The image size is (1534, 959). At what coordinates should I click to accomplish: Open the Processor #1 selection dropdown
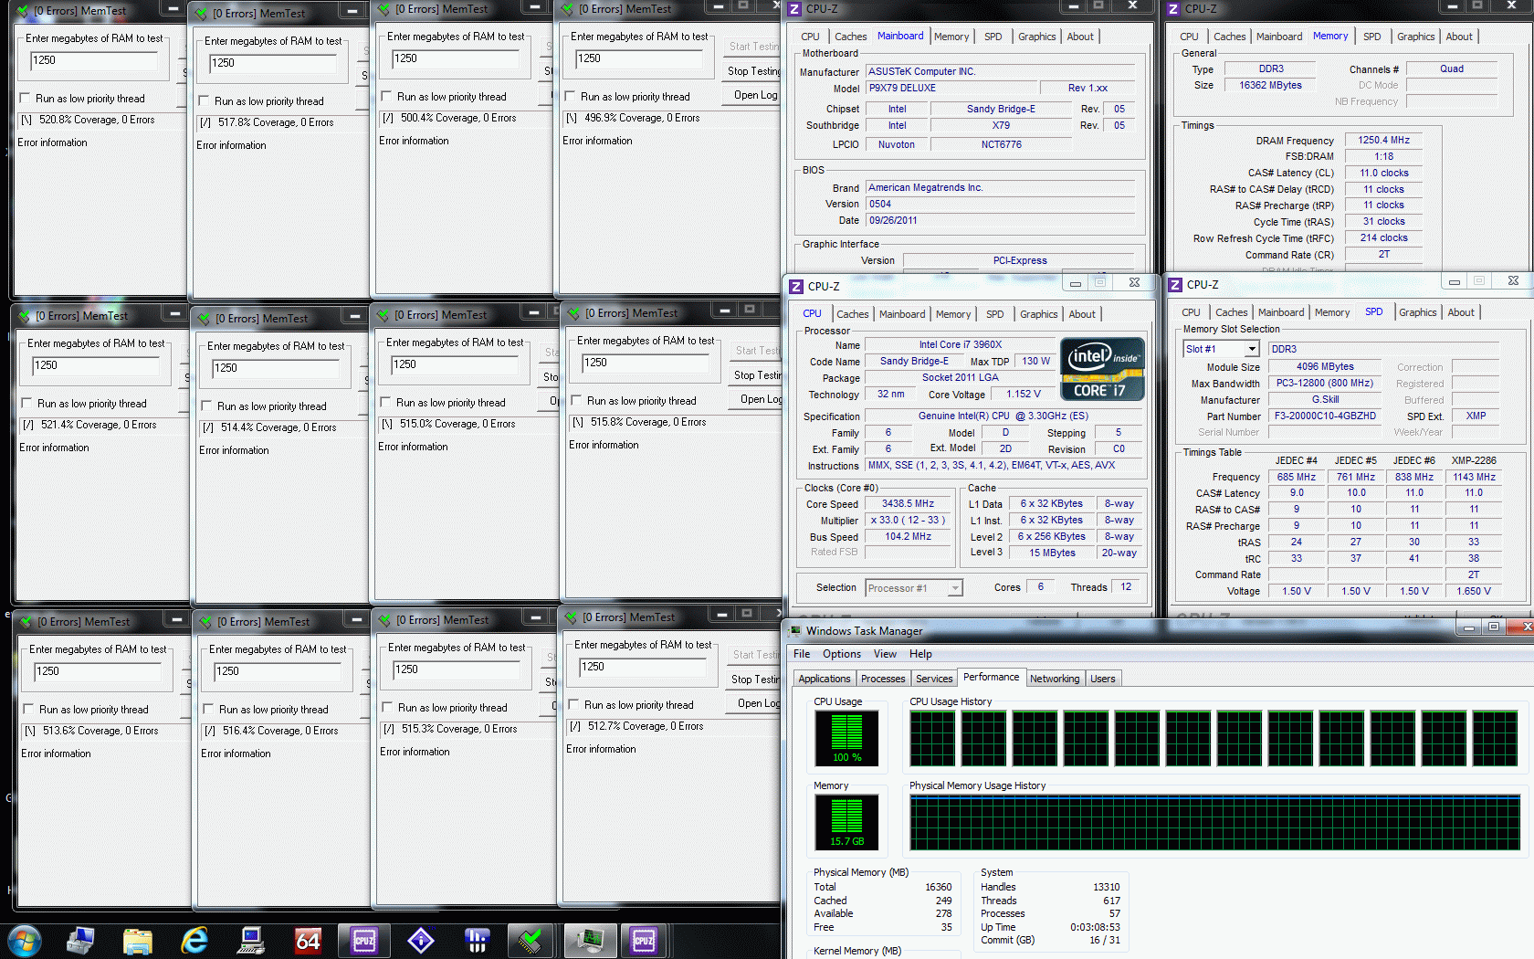955,588
